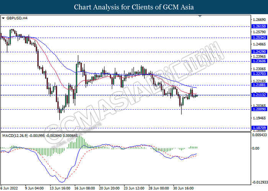This screenshot has width=268, height=191.
Task: Click the 20 Jun 20:00 time label
Action: click(x=109, y=188)
